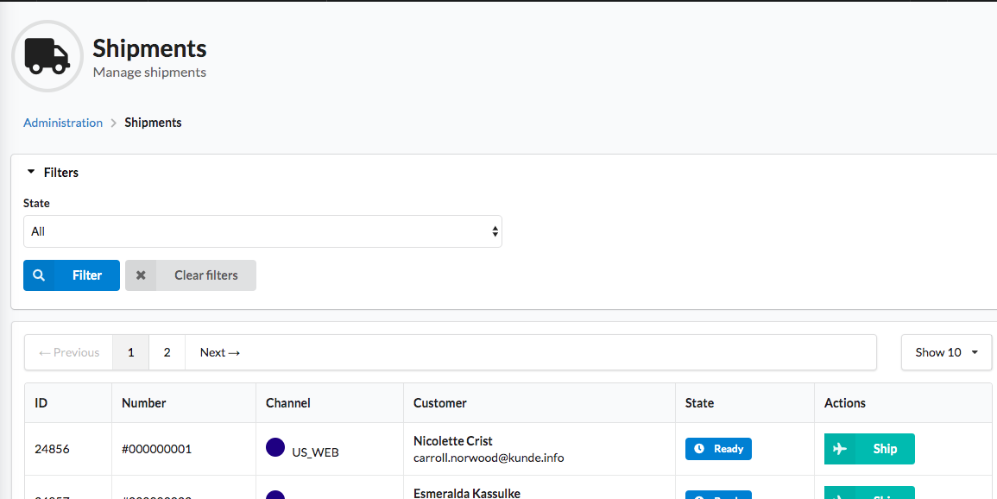Click email carroll.norwood@kunde.info

coord(489,458)
